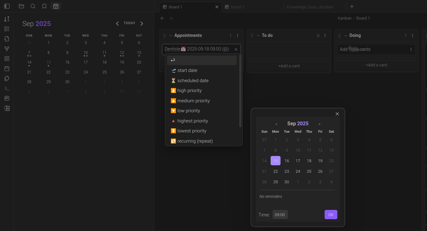Collapse the To do lane

(258, 36)
